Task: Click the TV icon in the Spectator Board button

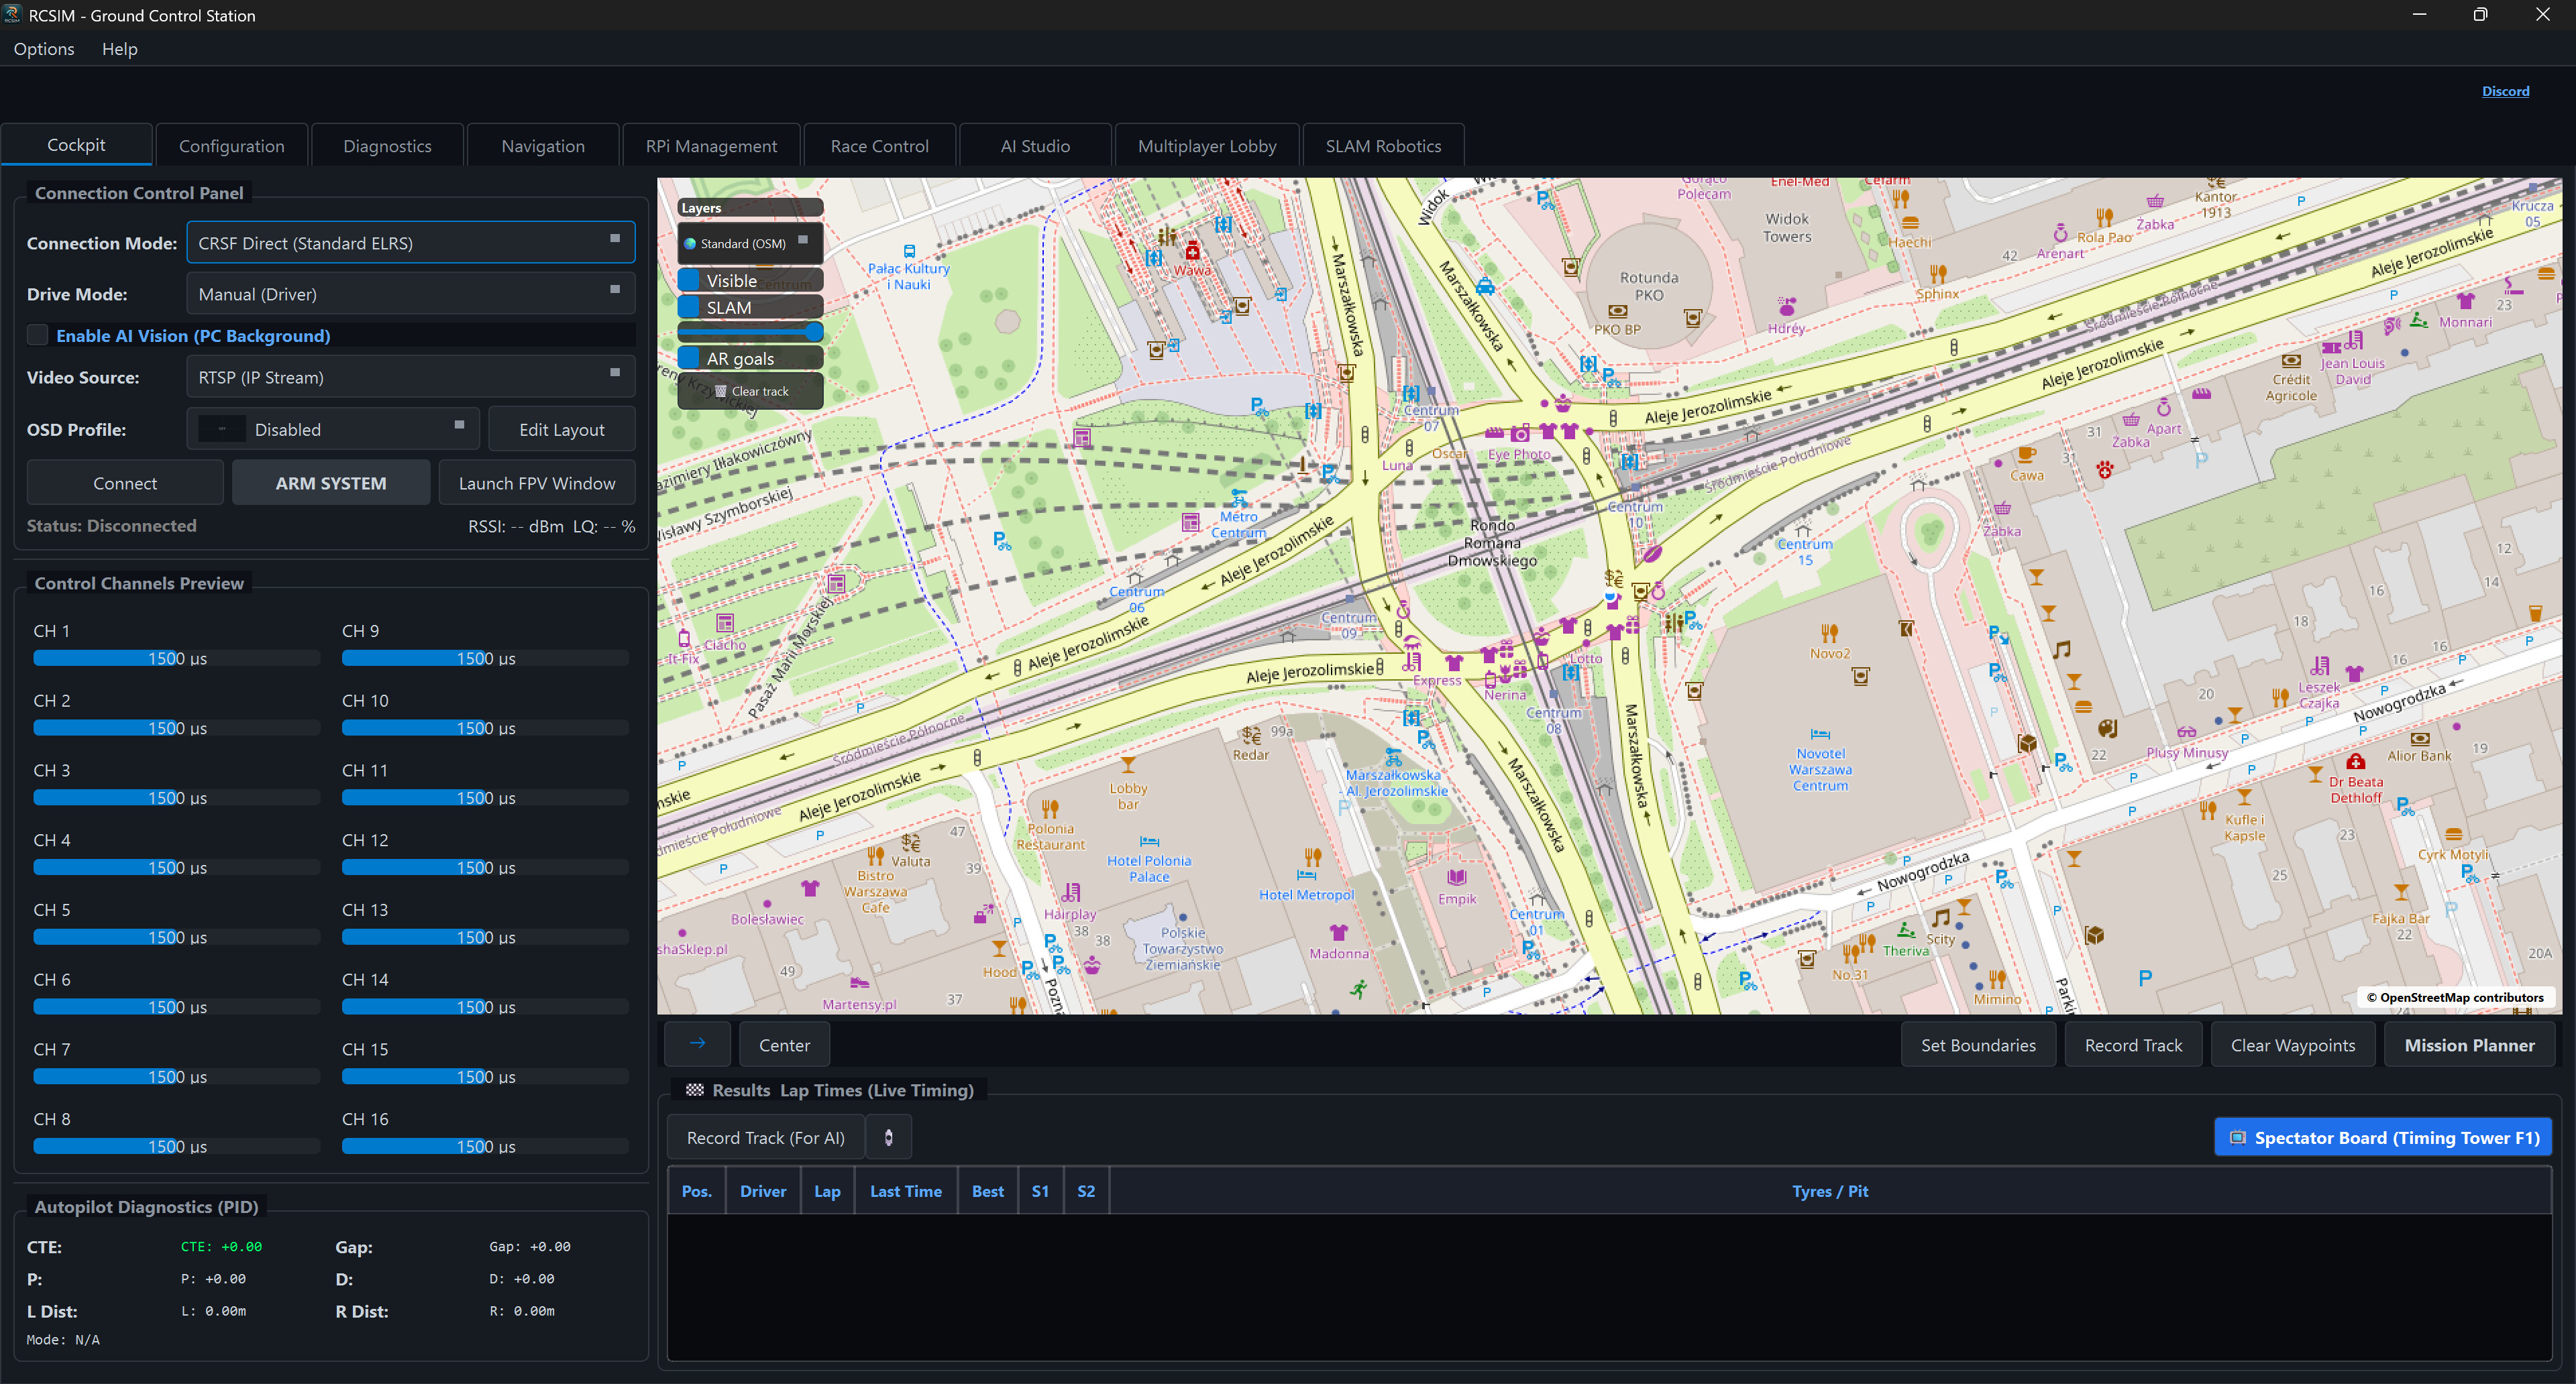Action: (2238, 1137)
